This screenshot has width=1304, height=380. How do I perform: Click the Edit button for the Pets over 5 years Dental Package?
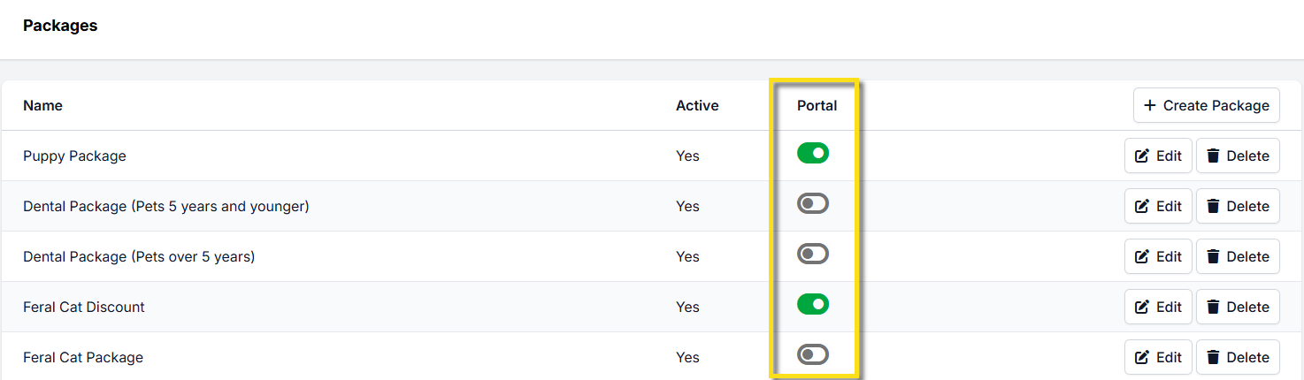[x=1158, y=256]
